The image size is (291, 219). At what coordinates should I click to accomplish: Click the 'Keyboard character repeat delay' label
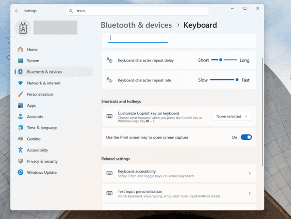point(145,60)
